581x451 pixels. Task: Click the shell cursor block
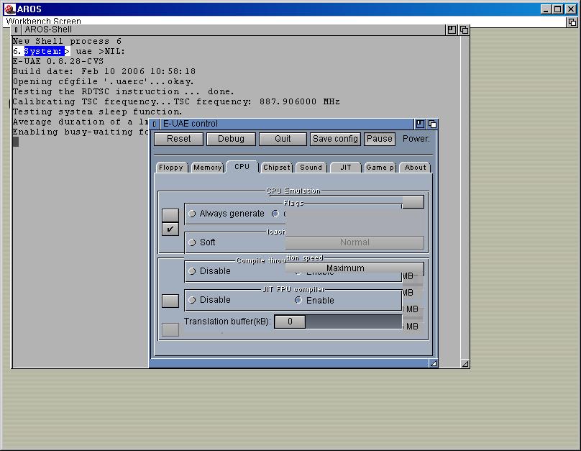[x=16, y=142]
